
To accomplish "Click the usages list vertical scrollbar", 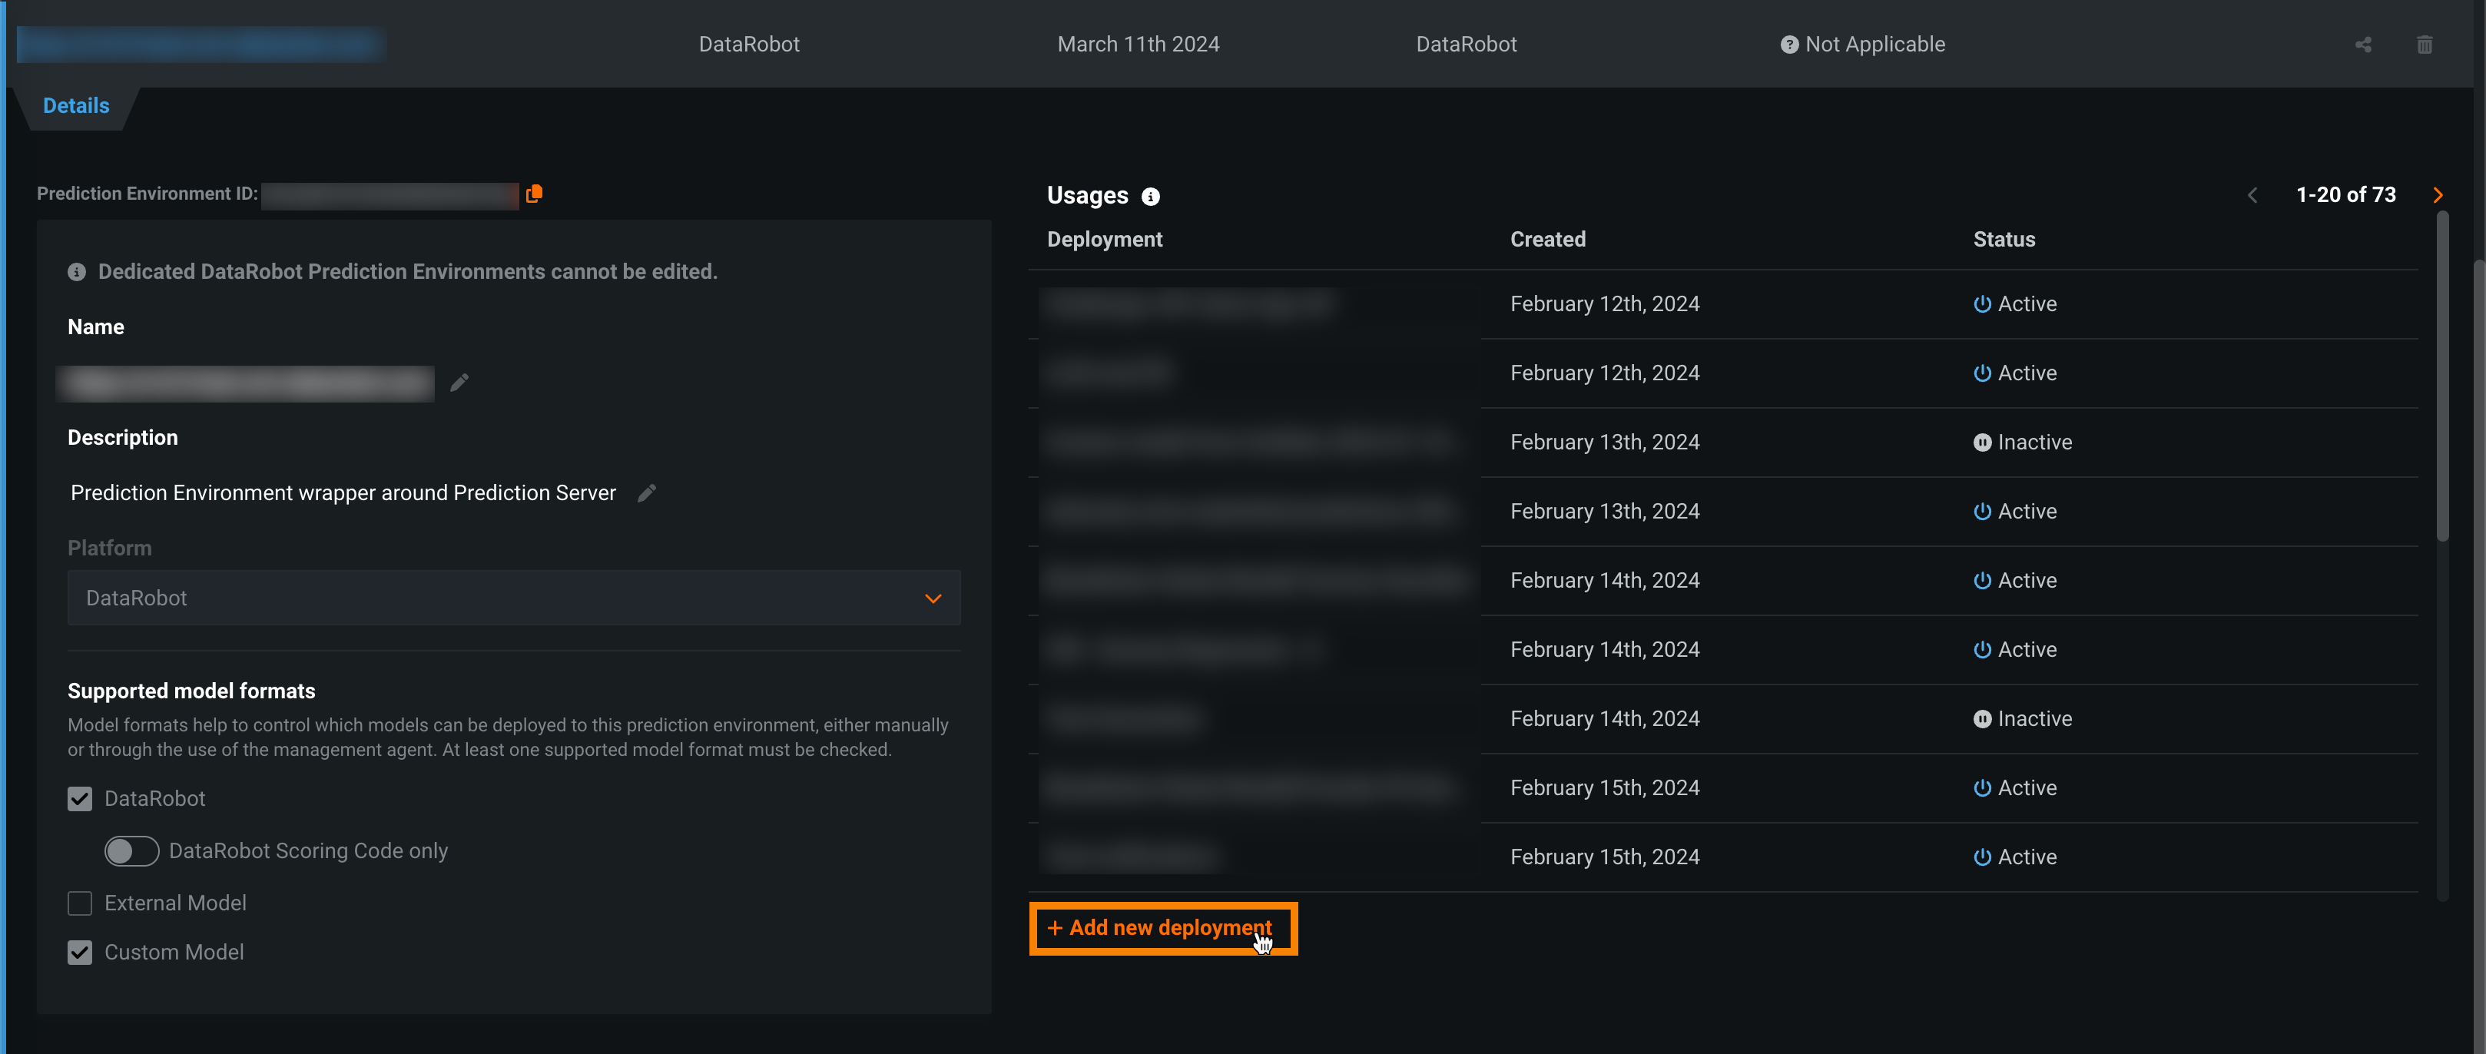I will pos(2441,376).
